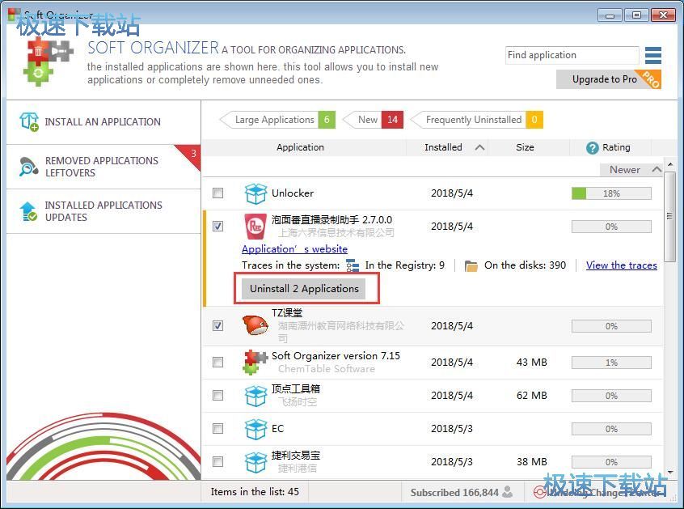Open Removed Applications Leftovers section
This screenshot has height=509, width=684.
tap(103, 167)
